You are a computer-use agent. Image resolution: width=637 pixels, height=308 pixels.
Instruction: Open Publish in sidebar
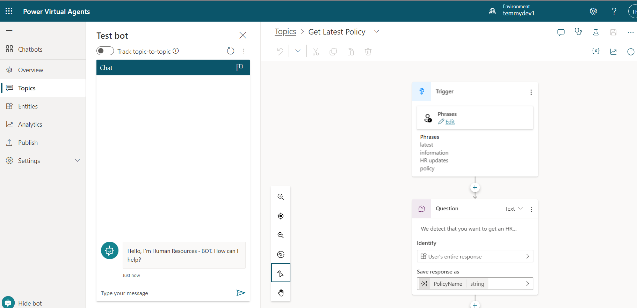point(43,142)
